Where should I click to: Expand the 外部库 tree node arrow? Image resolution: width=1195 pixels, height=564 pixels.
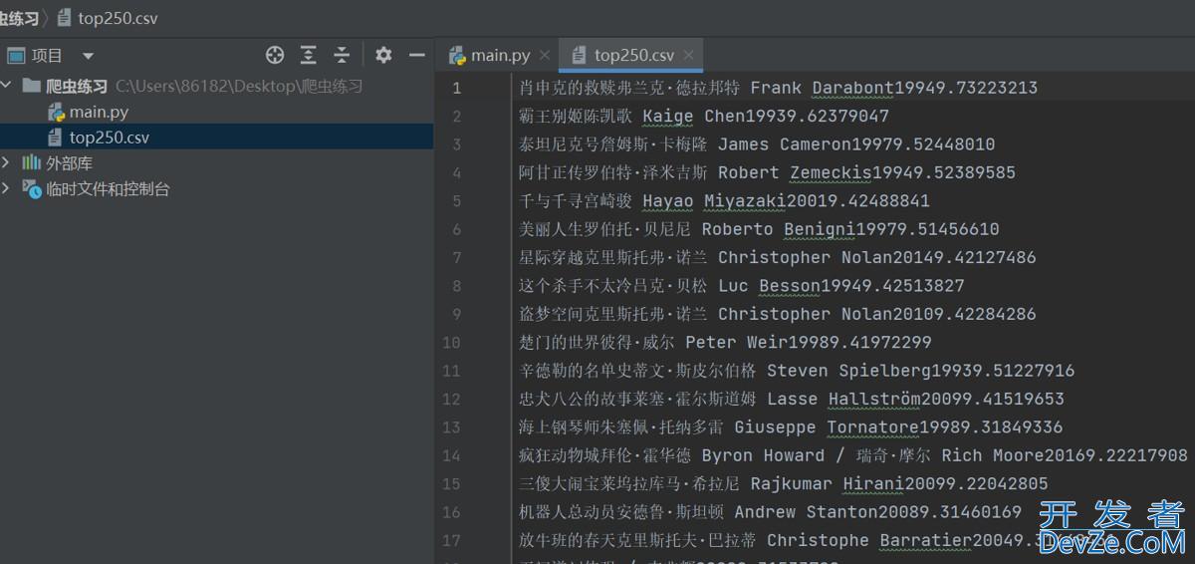[x=7, y=162]
